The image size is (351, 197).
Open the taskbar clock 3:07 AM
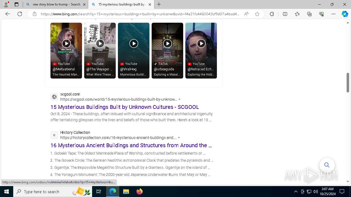click(327, 192)
